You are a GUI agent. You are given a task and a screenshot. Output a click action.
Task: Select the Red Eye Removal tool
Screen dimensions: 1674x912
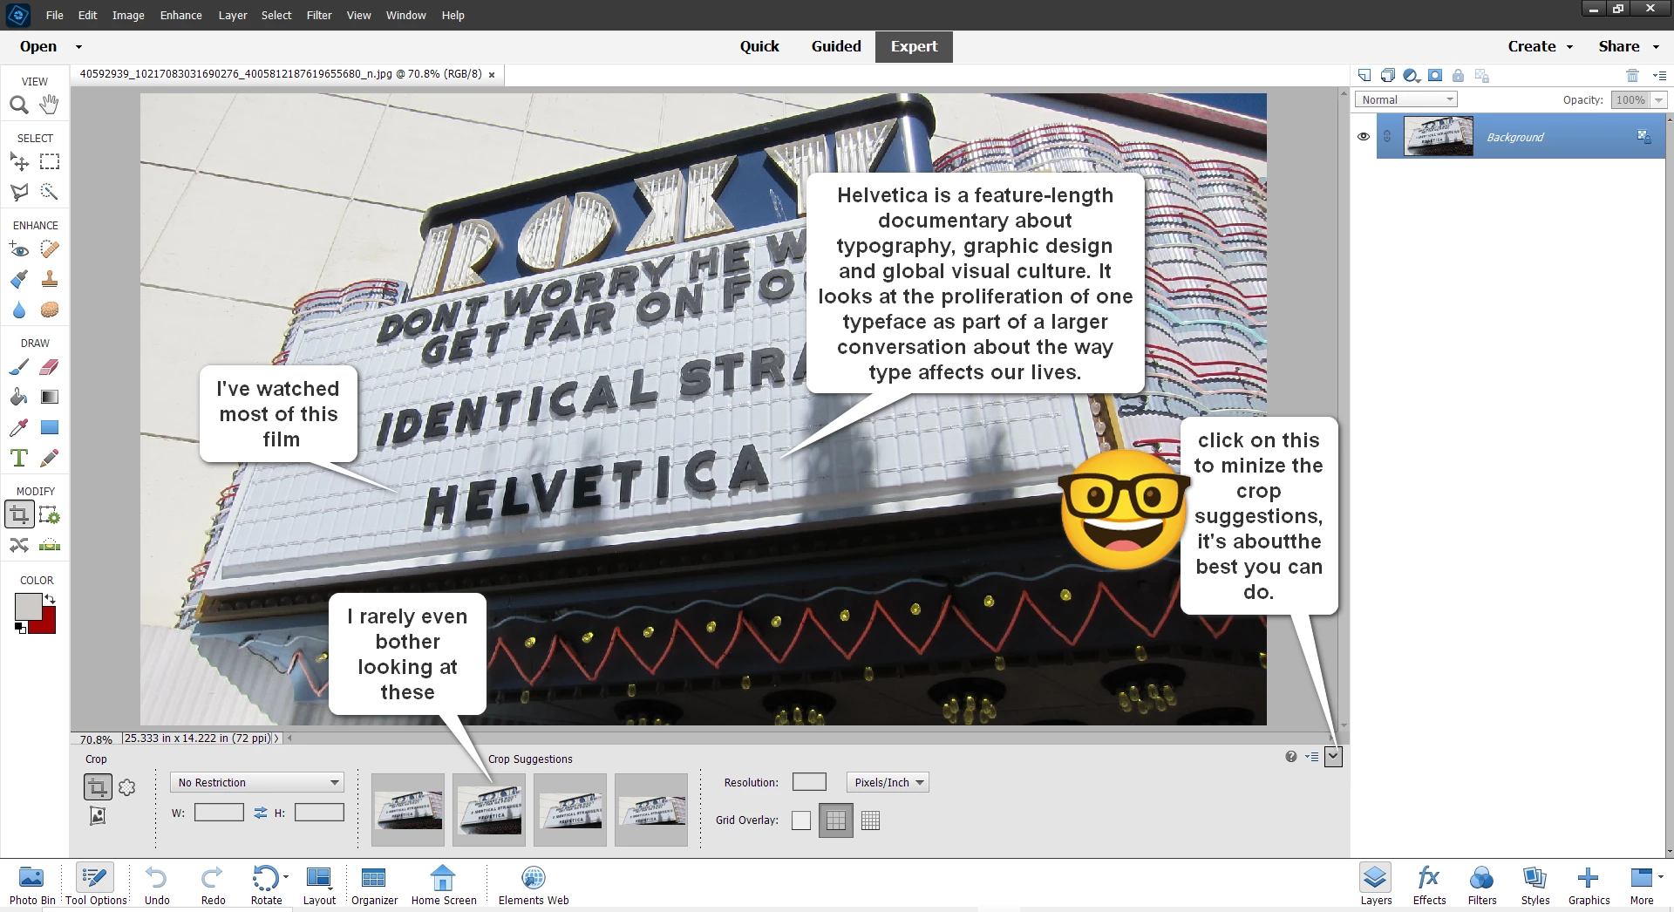[x=19, y=249]
